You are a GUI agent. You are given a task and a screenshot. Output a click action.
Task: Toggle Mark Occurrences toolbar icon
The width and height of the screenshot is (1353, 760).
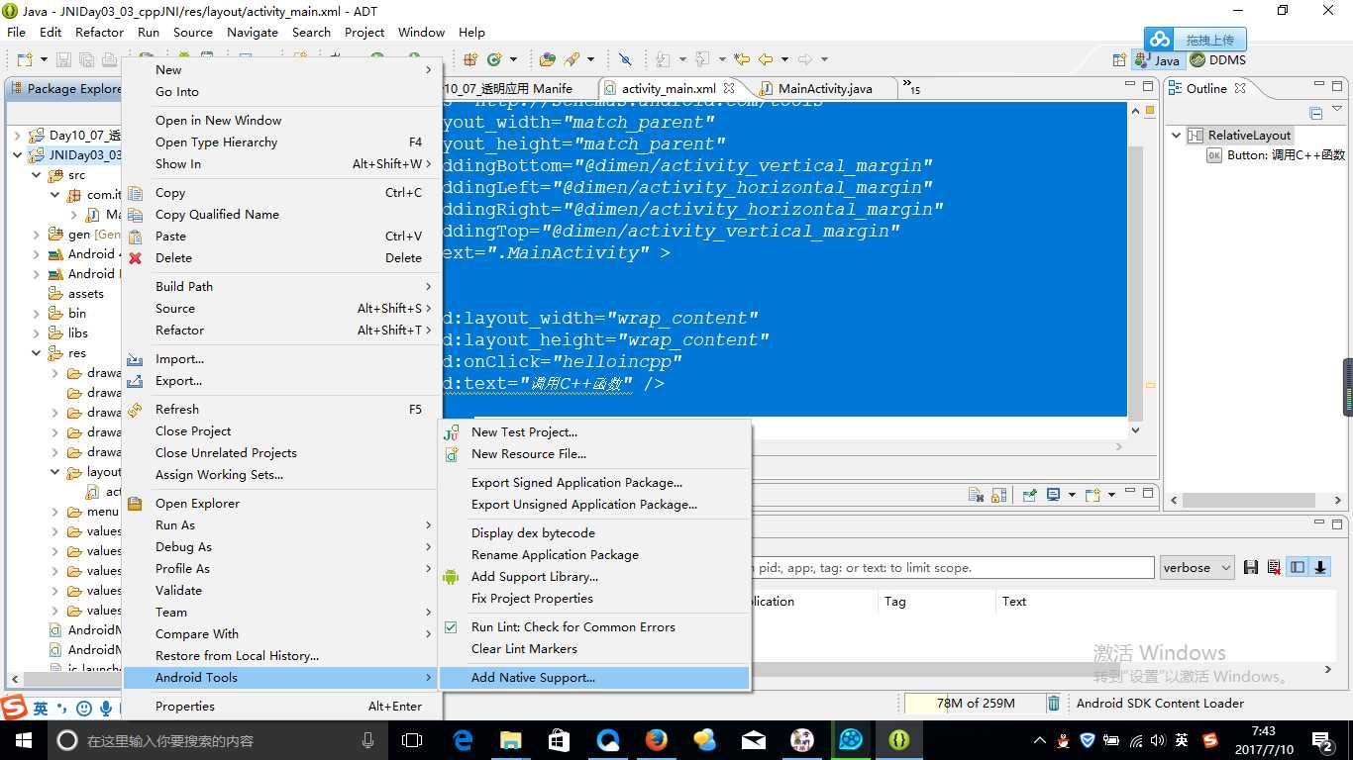[x=625, y=59]
